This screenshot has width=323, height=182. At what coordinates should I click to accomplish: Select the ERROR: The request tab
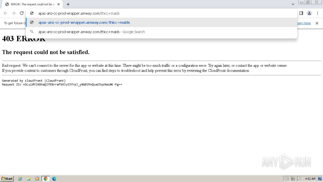(33, 4)
